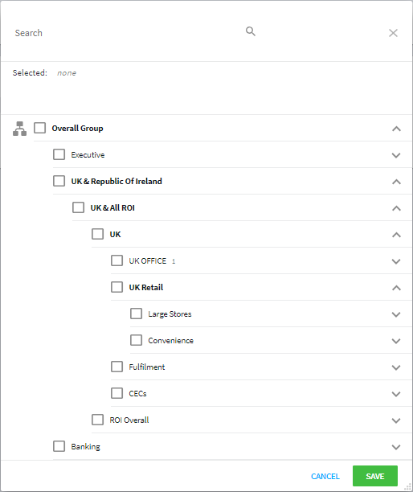The width and height of the screenshot is (413, 492).
Task: Click the X icon to close dialog
Action: [393, 33]
